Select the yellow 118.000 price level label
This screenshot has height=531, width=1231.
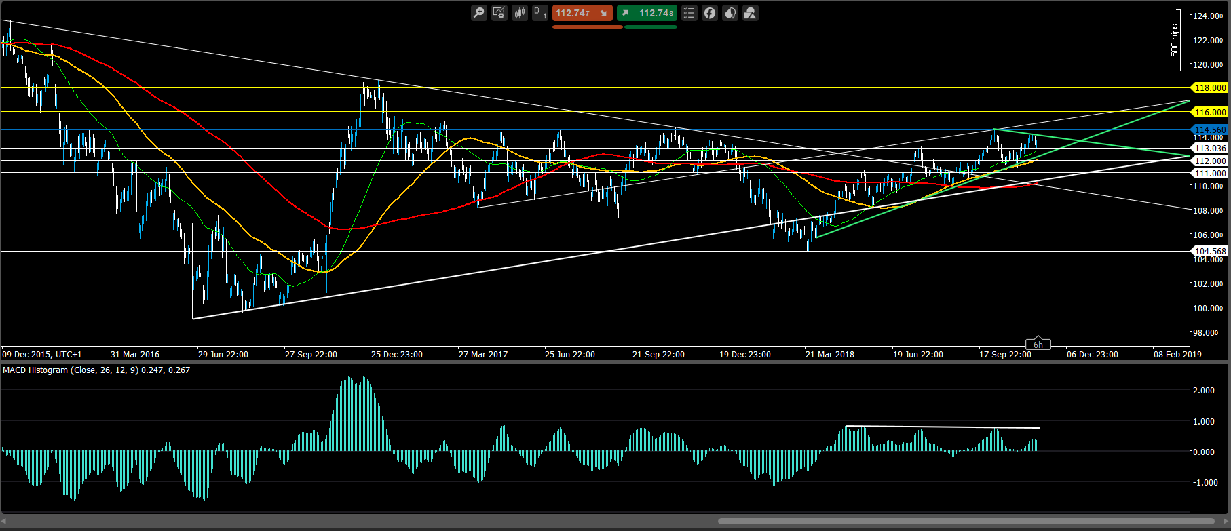(x=1210, y=87)
